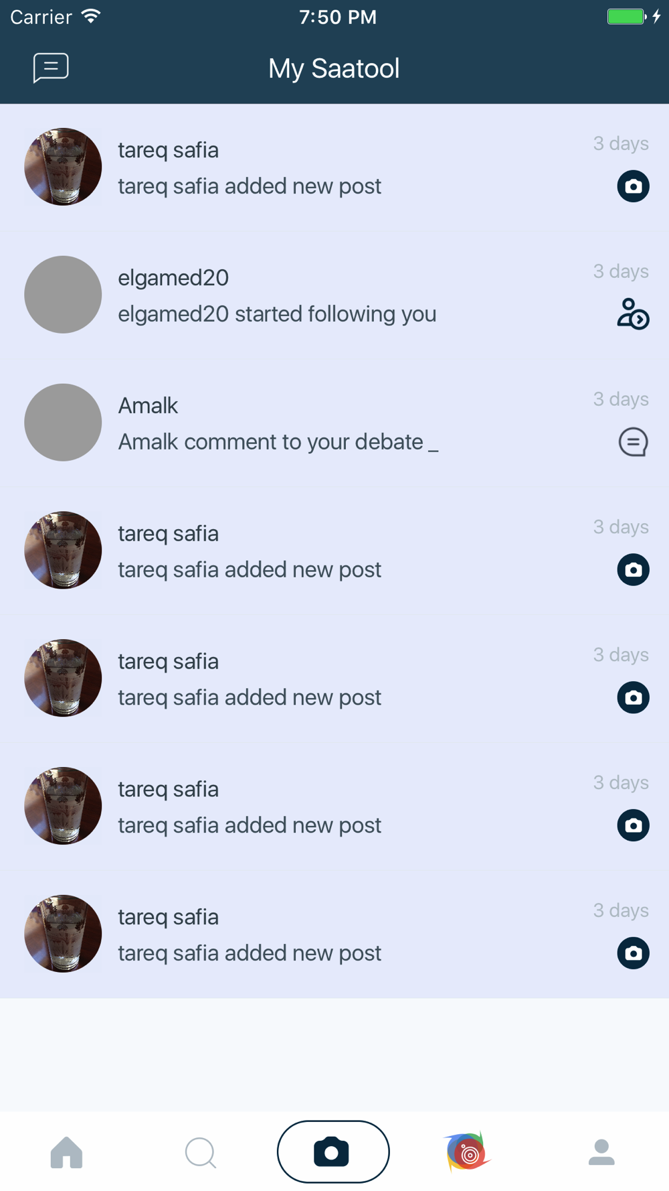Tap the elgamed20 username
Image resolution: width=669 pixels, height=1191 pixels.
click(x=173, y=278)
